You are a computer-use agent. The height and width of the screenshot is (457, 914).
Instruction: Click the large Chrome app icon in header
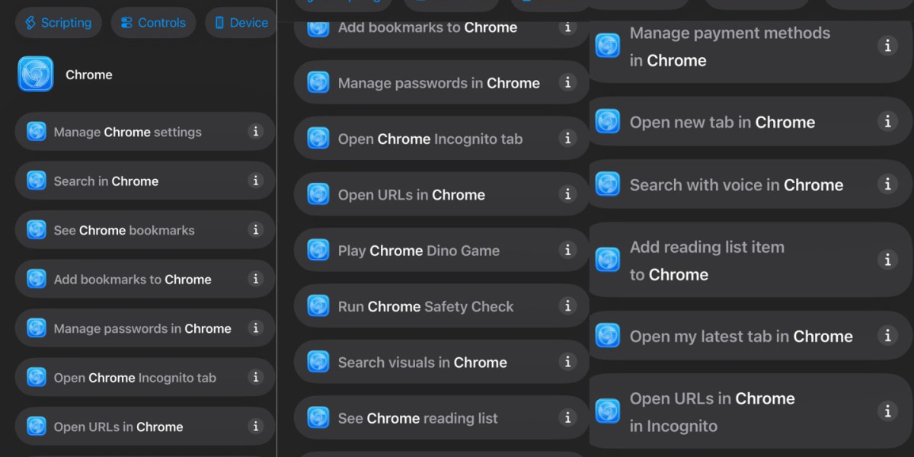point(36,75)
